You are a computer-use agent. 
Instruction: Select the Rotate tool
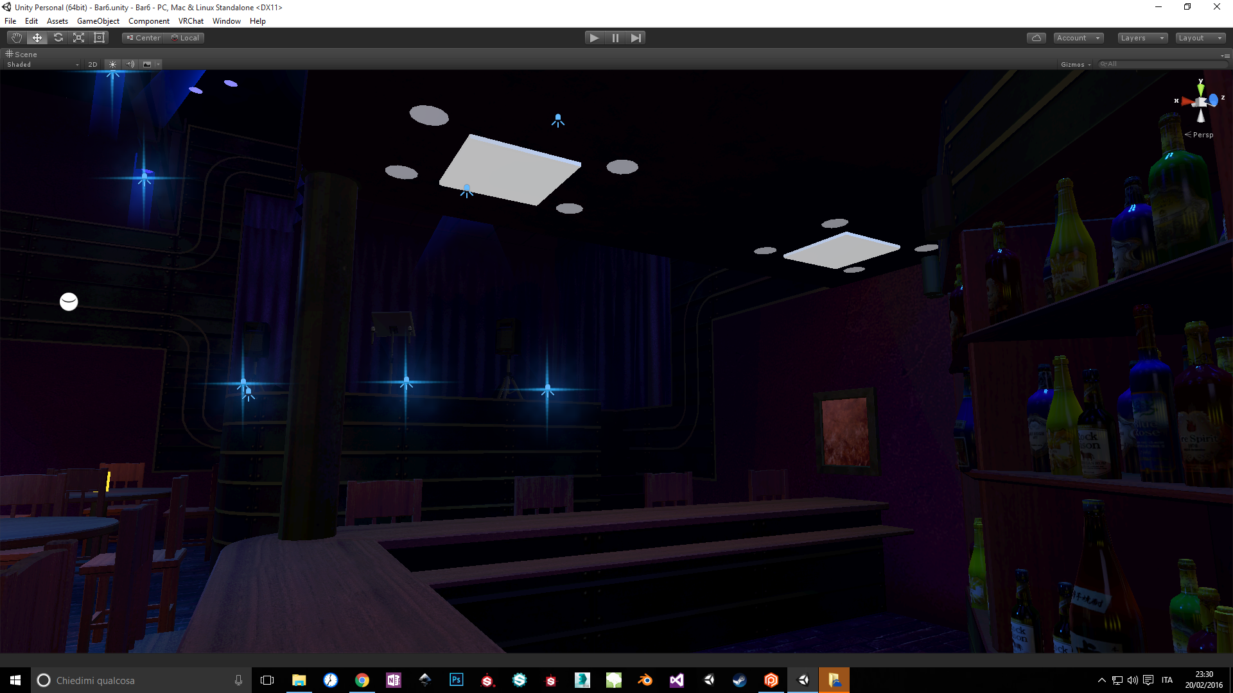[58, 38]
